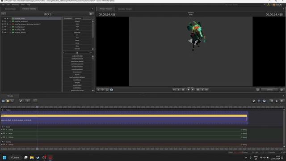Add a new animation set with plus button
The width and height of the screenshot is (286, 161).
4,14
